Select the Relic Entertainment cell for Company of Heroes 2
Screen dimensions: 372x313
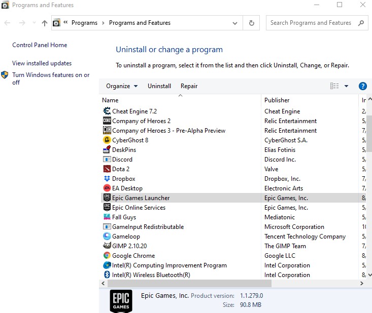(x=290, y=121)
